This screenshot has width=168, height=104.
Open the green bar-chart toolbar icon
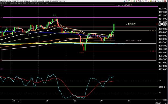(x=134, y=1)
